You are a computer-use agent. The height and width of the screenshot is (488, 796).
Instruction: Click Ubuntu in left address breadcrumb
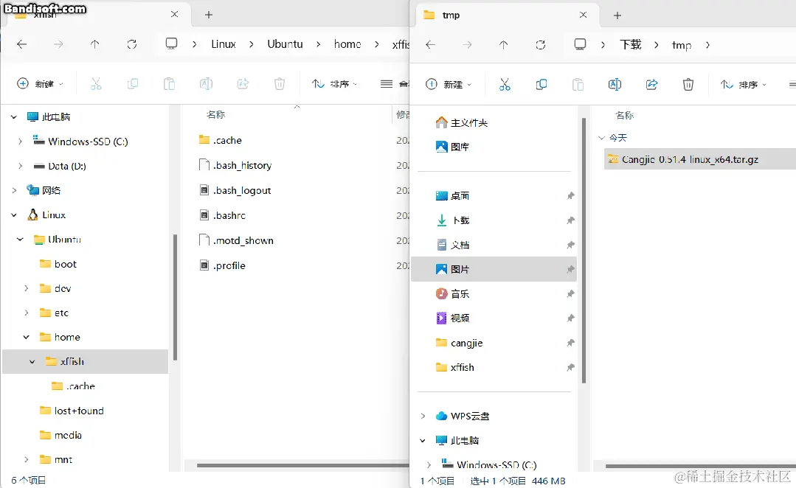click(x=285, y=44)
